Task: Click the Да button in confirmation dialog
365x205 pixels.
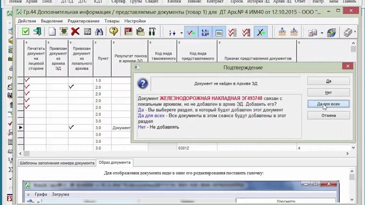Action: coord(328,81)
